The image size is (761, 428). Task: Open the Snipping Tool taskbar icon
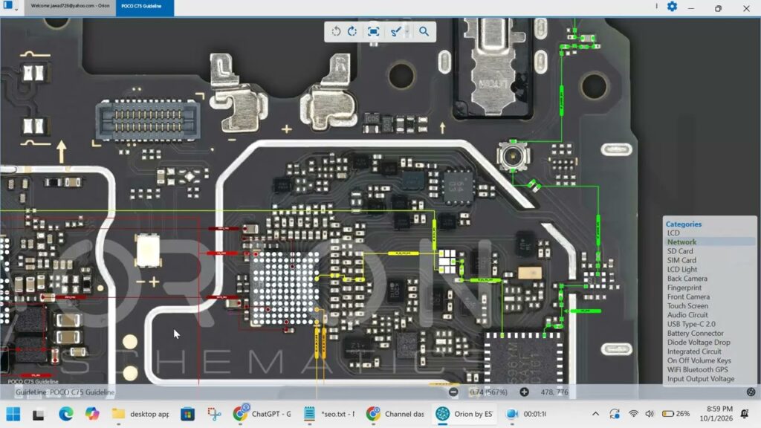point(214,414)
